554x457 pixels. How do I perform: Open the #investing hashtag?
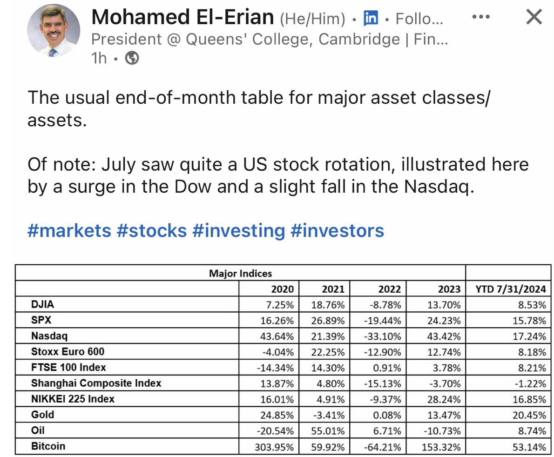click(x=238, y=230)
